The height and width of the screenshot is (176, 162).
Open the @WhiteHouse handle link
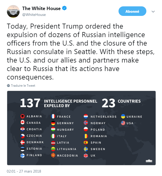point(34,15)
